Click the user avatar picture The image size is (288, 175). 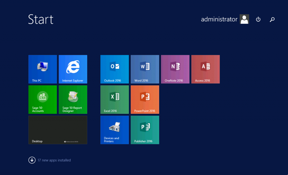pos(244,19)
